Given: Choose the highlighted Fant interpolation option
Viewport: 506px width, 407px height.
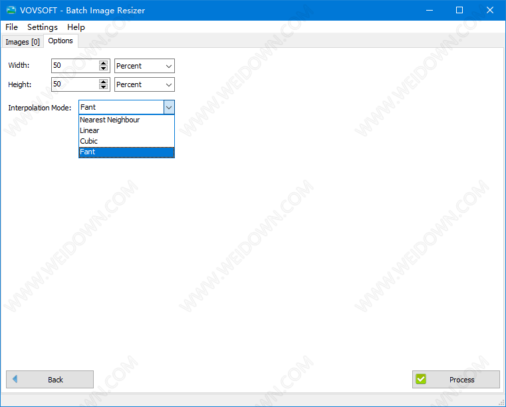Looking at the screenshot, I should click(126, 152).
